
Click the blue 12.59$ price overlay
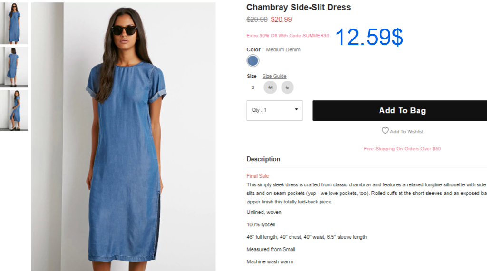coord(369,37)
